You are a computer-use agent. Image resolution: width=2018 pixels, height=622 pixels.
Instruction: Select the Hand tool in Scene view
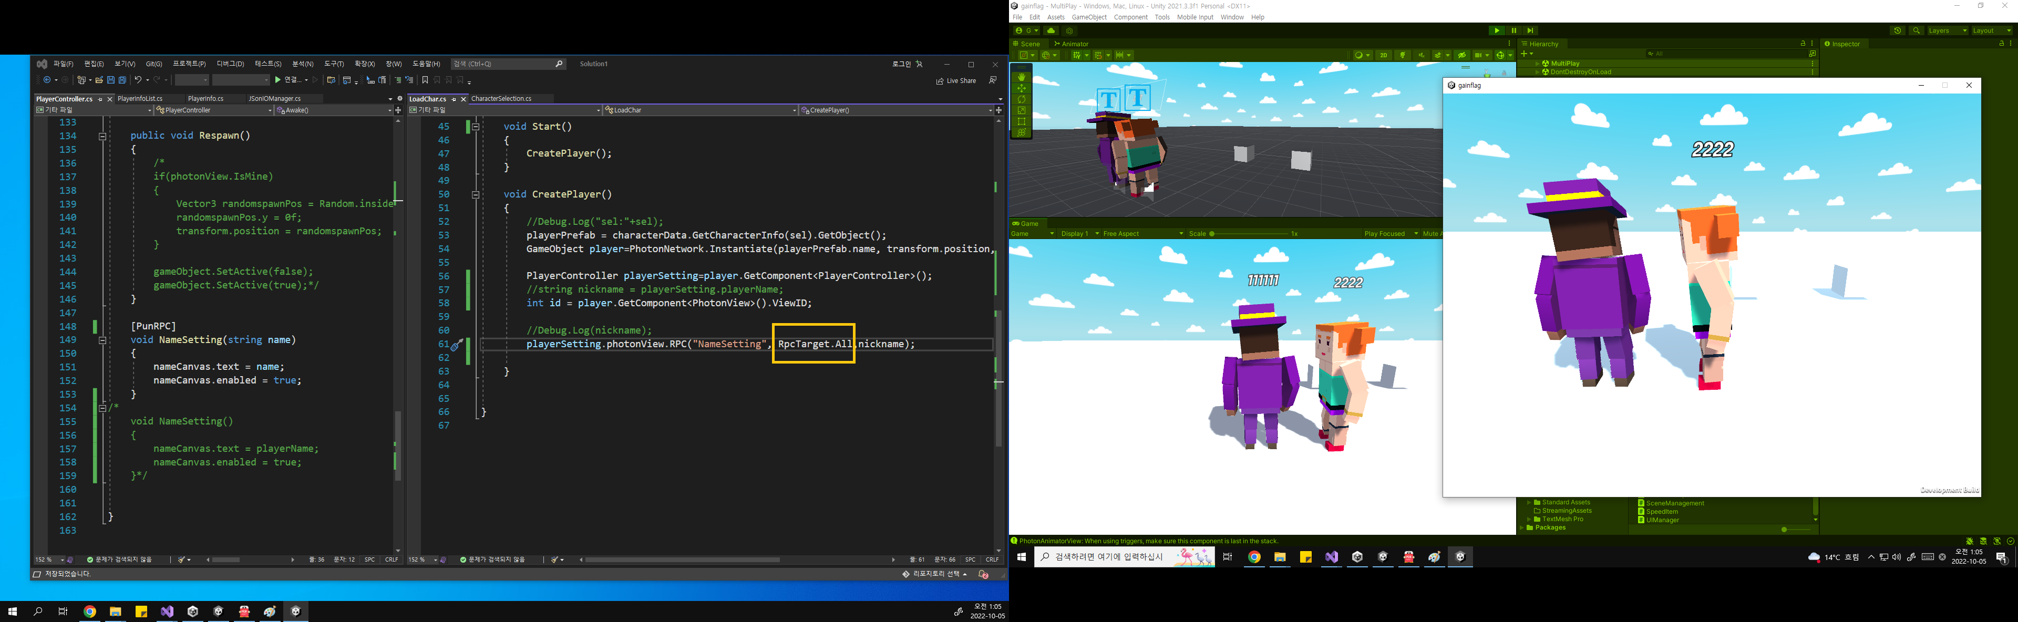(1021, 77)
